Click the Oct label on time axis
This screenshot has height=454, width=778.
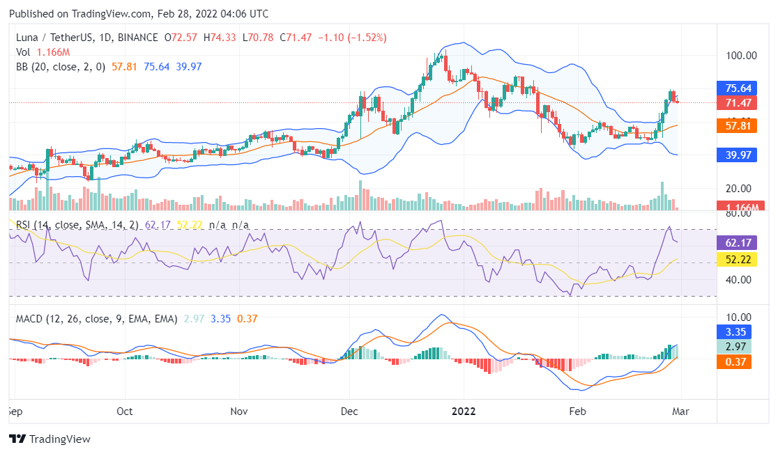[125, 412]
